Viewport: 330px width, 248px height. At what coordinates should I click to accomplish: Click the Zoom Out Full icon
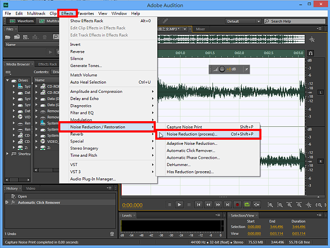309,205
